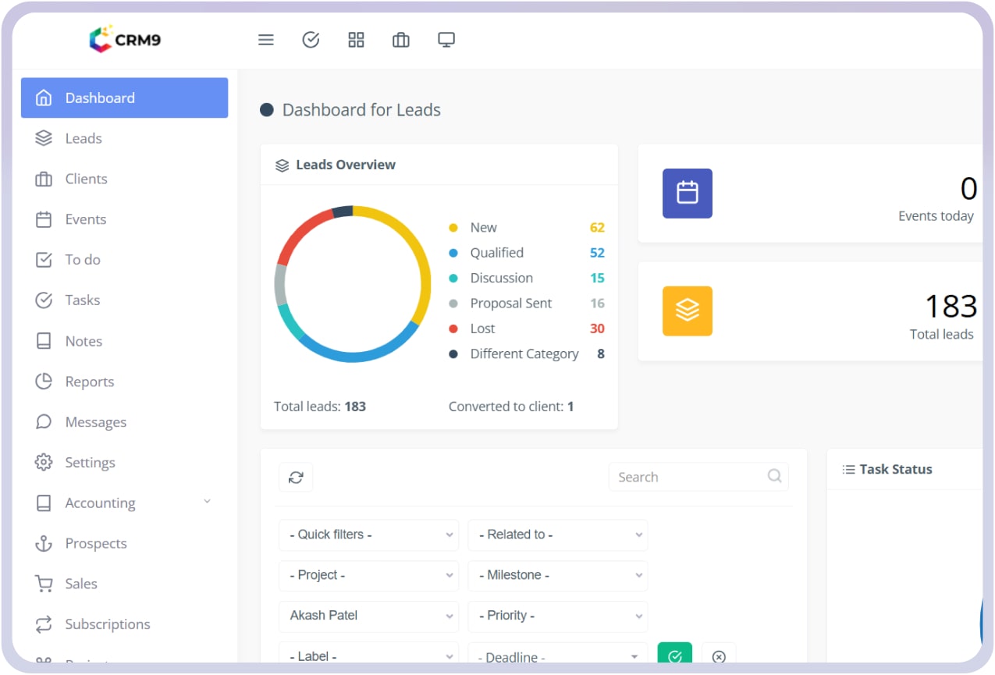
Task: Click the grid squares icon in top bar
Action: tap(356, 40)
